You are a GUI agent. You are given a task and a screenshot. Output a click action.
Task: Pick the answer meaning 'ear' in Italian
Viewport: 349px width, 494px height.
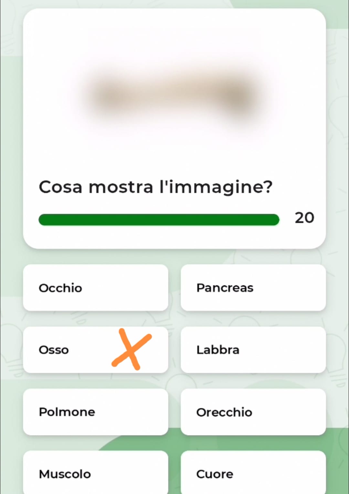click(253, 412)
